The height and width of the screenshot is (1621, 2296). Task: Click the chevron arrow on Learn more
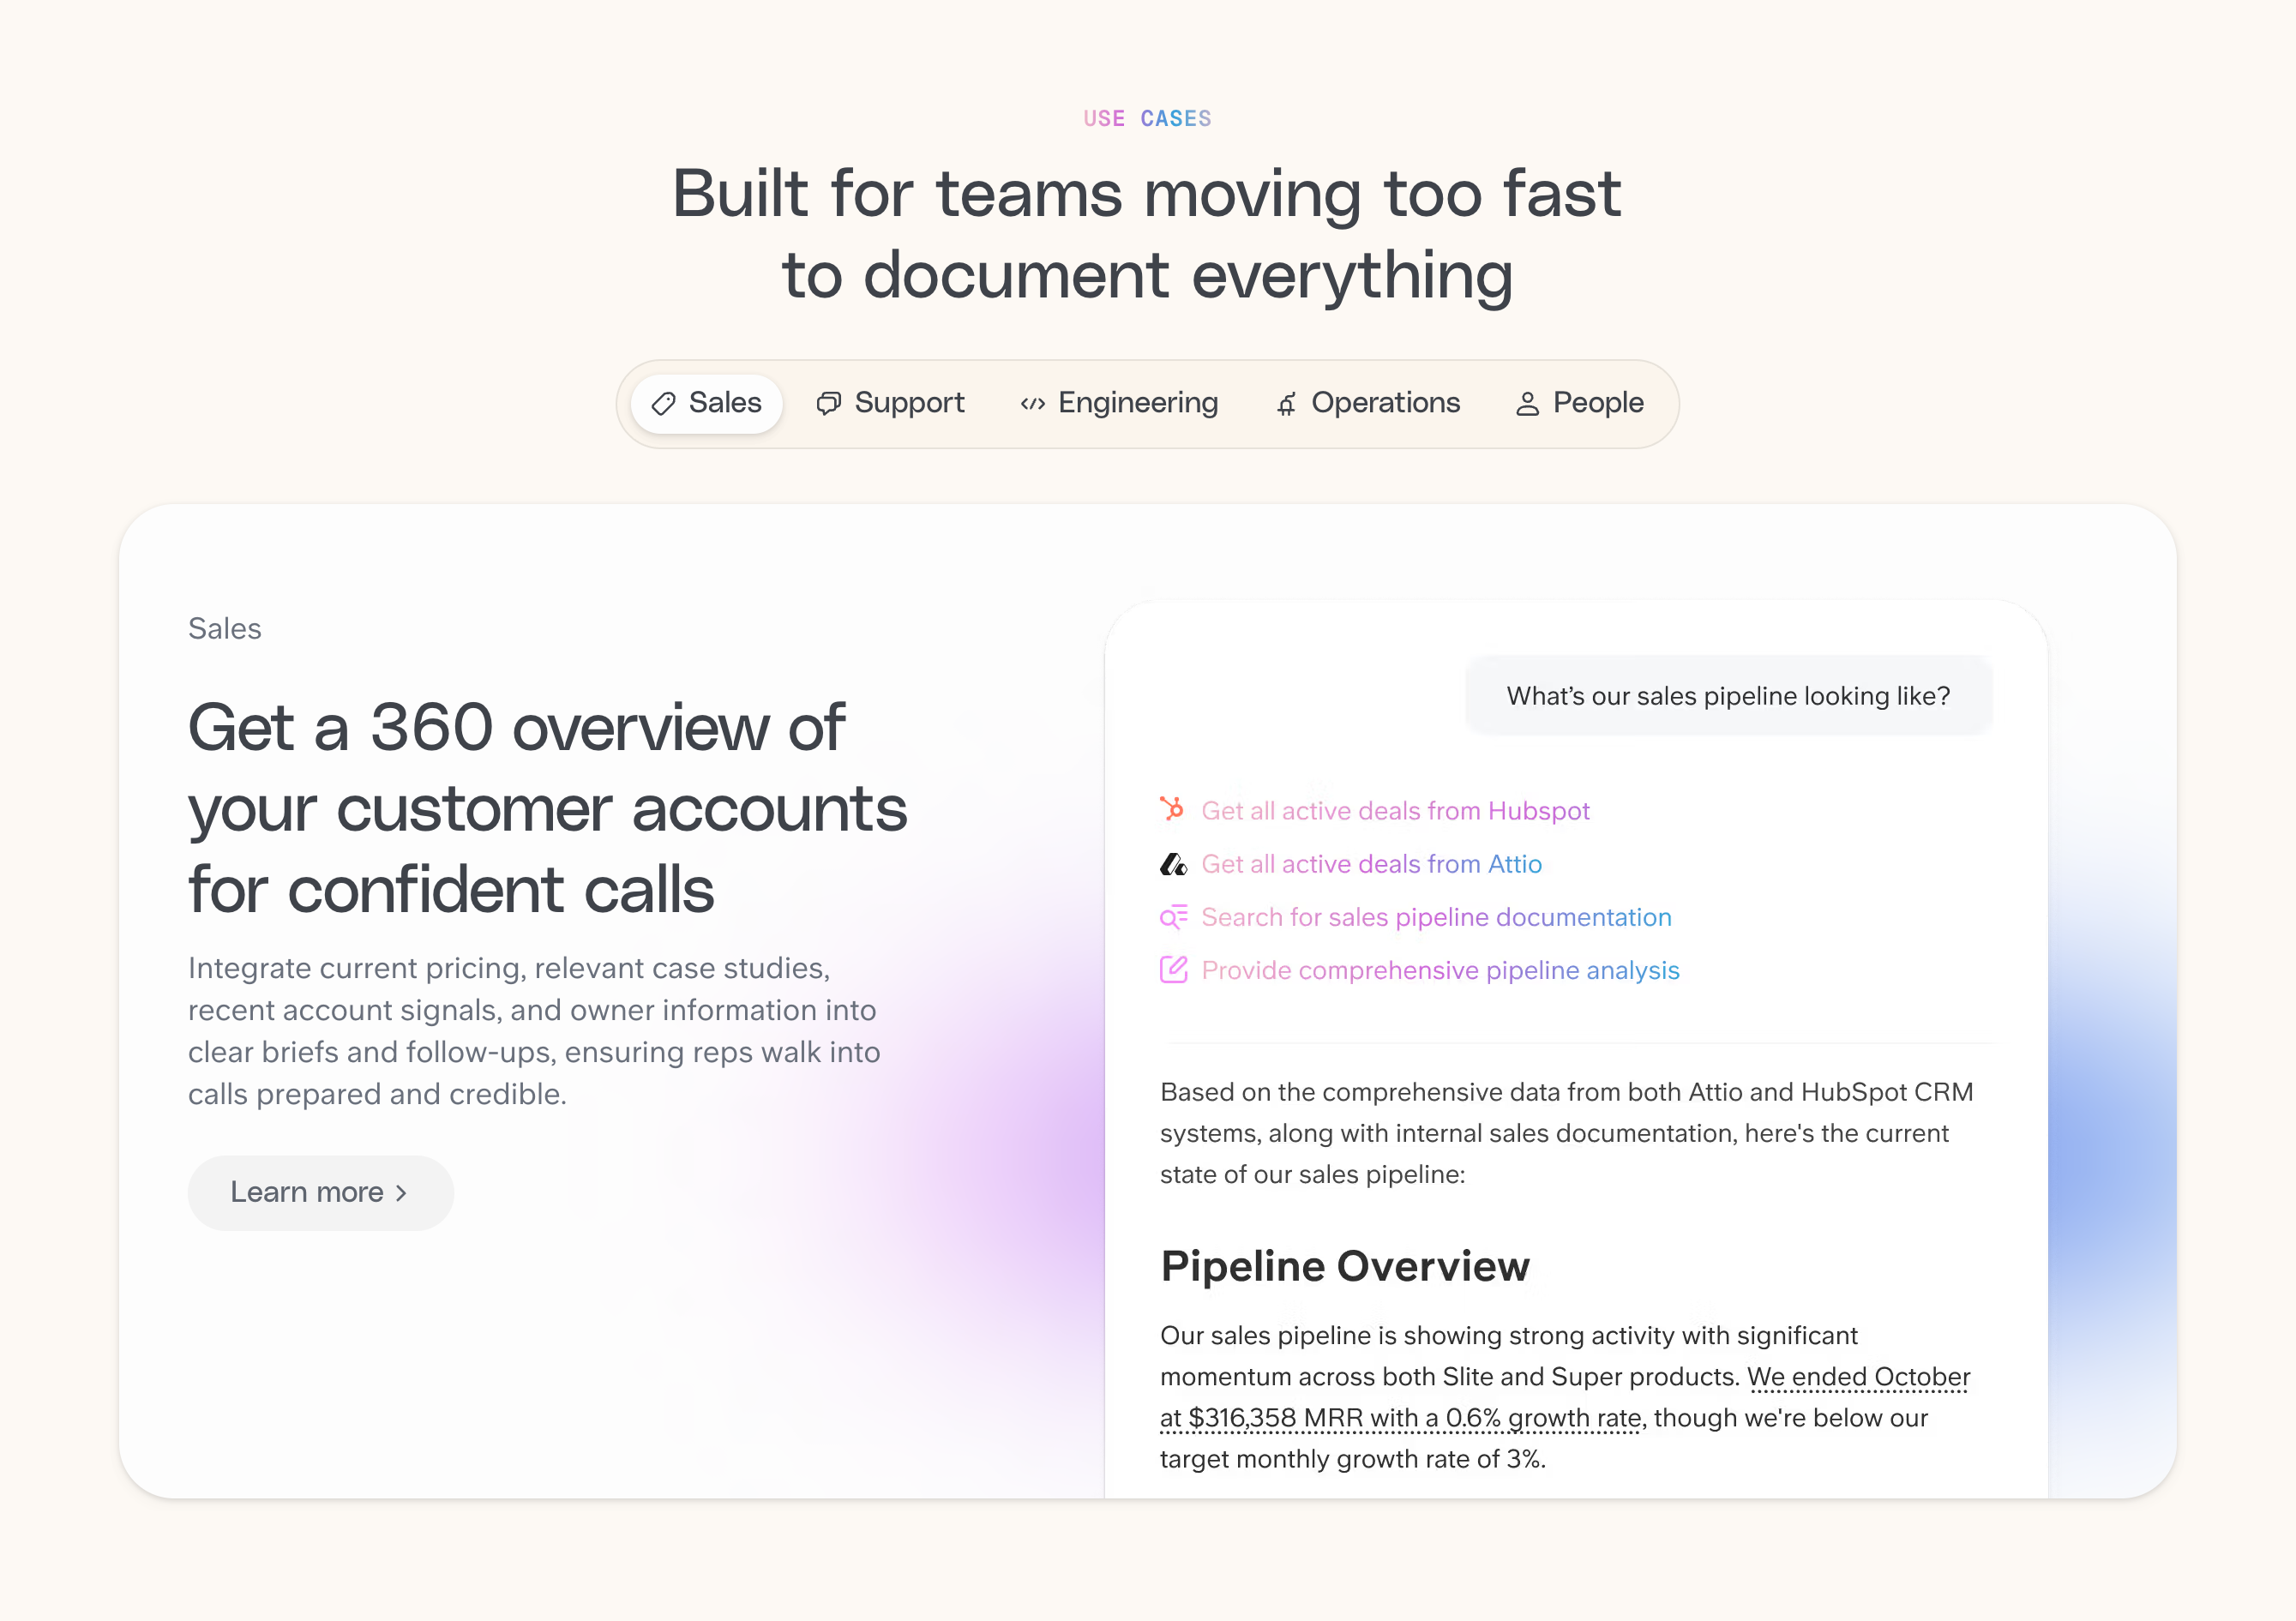tap(402, 1193)
